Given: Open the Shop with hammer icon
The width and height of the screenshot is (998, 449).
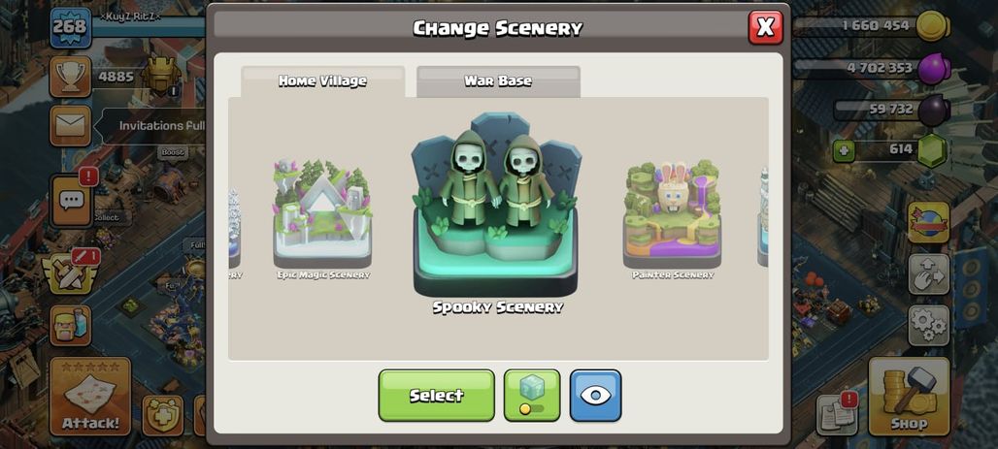Looking at the screenshot, I should click(x=909, y=397).
